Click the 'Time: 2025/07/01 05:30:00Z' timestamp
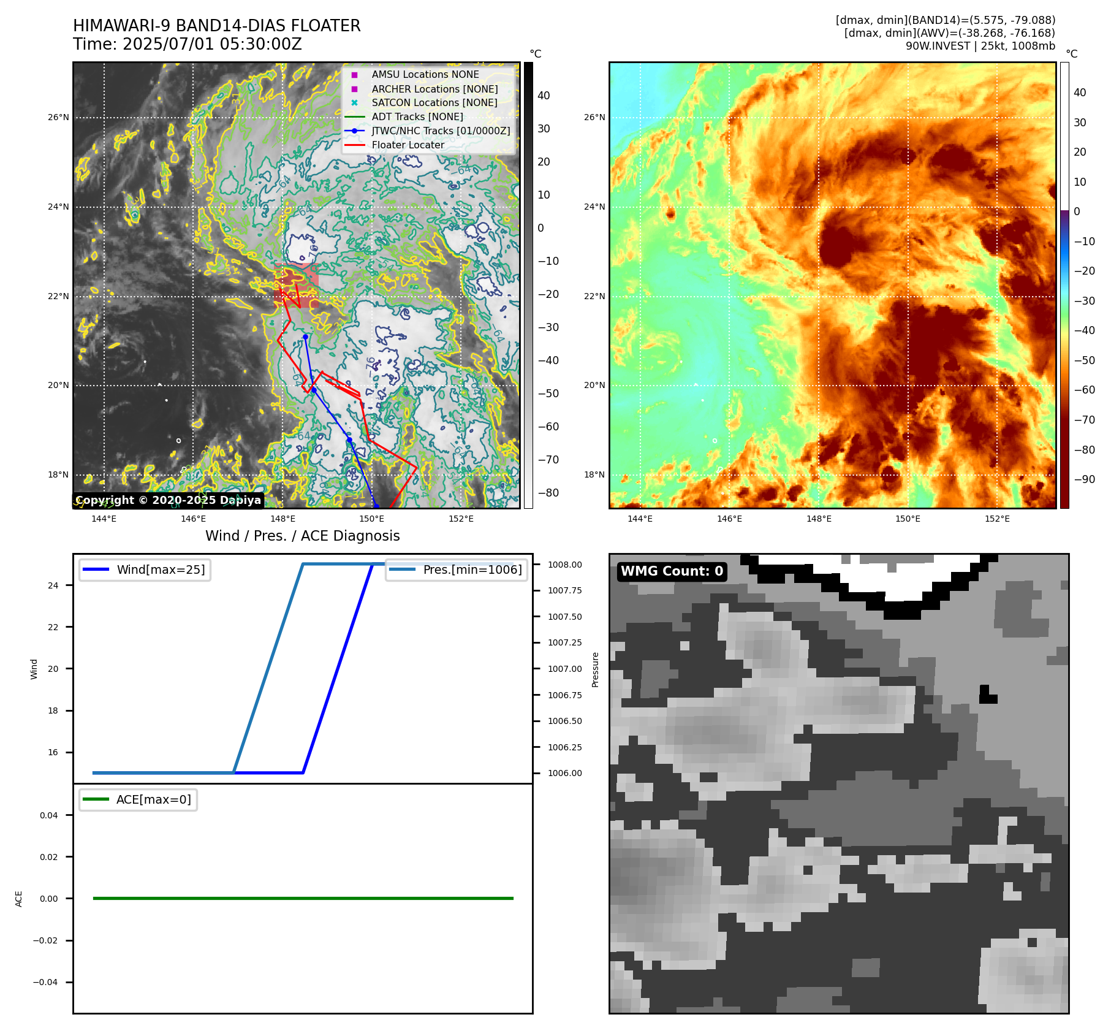This screenshot has height=1036, width=1111. pos(188,44)
